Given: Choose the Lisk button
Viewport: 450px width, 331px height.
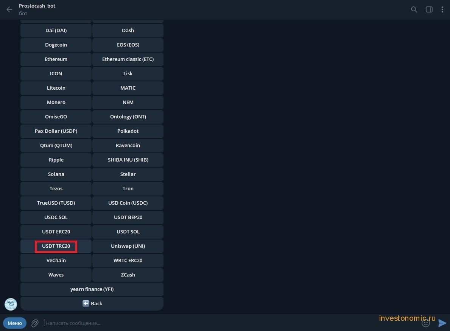Looking at the screenshot, I should (x=128, y=73).
